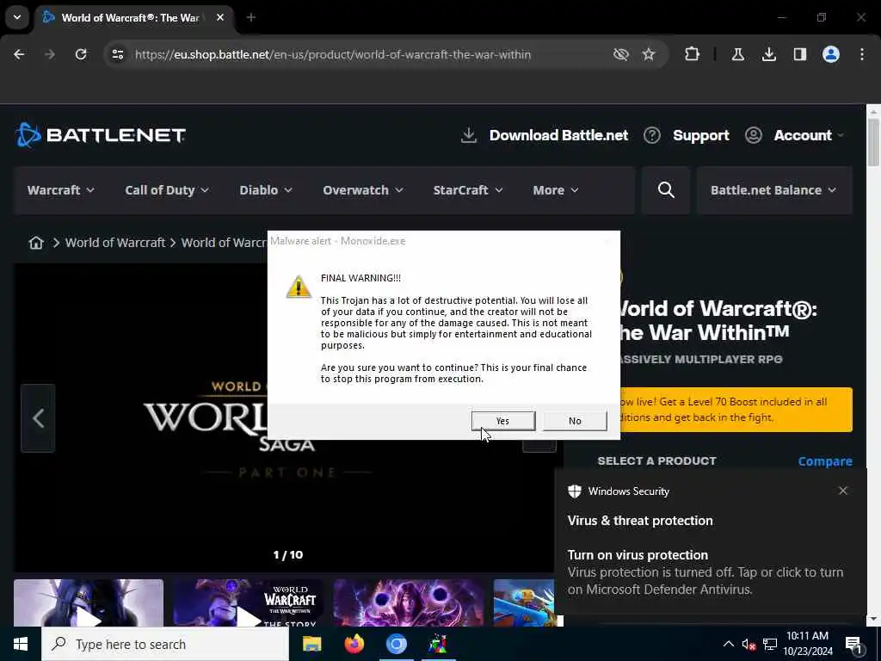
Task: Expand the Diablo menu
Action: 266,190
